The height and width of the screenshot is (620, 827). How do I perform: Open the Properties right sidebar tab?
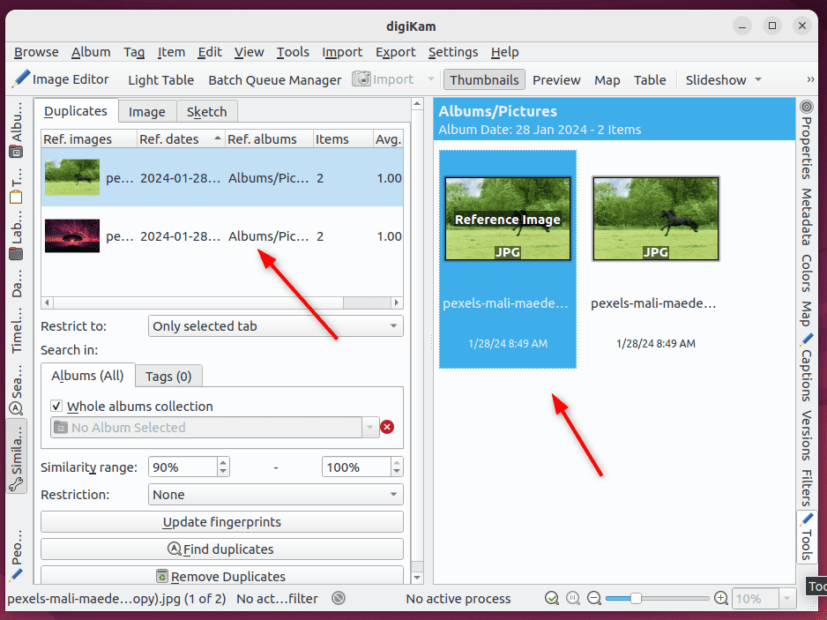pos(807,139)
